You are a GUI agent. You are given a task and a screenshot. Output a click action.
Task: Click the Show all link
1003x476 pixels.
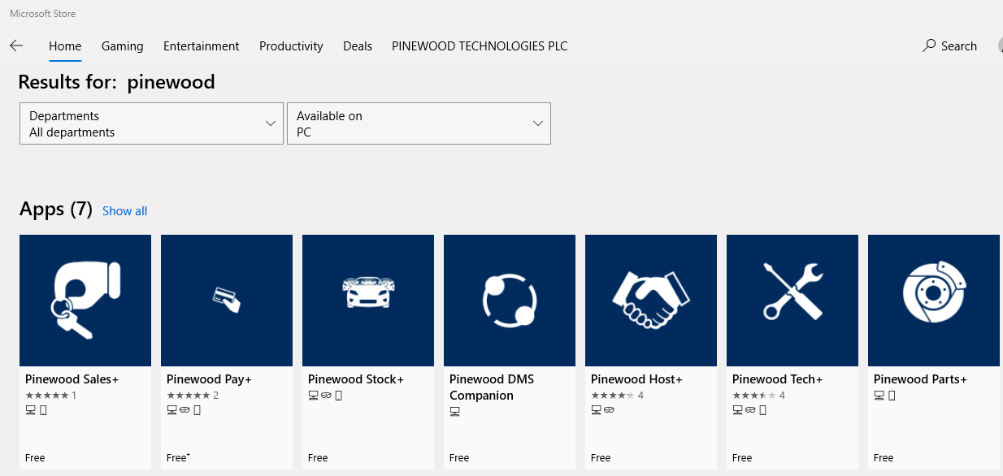(x=124, y=210)
